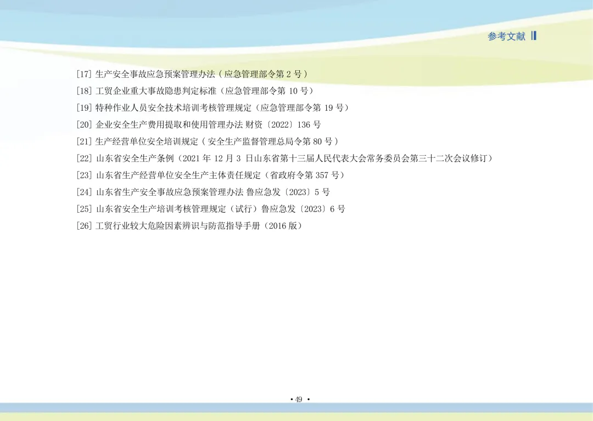Image resolution: width=593 pixels, height=421 pixels.
Task: Select reference [18] 工贸企业重大事故隐患判定标准
Action: pos(195,91)
